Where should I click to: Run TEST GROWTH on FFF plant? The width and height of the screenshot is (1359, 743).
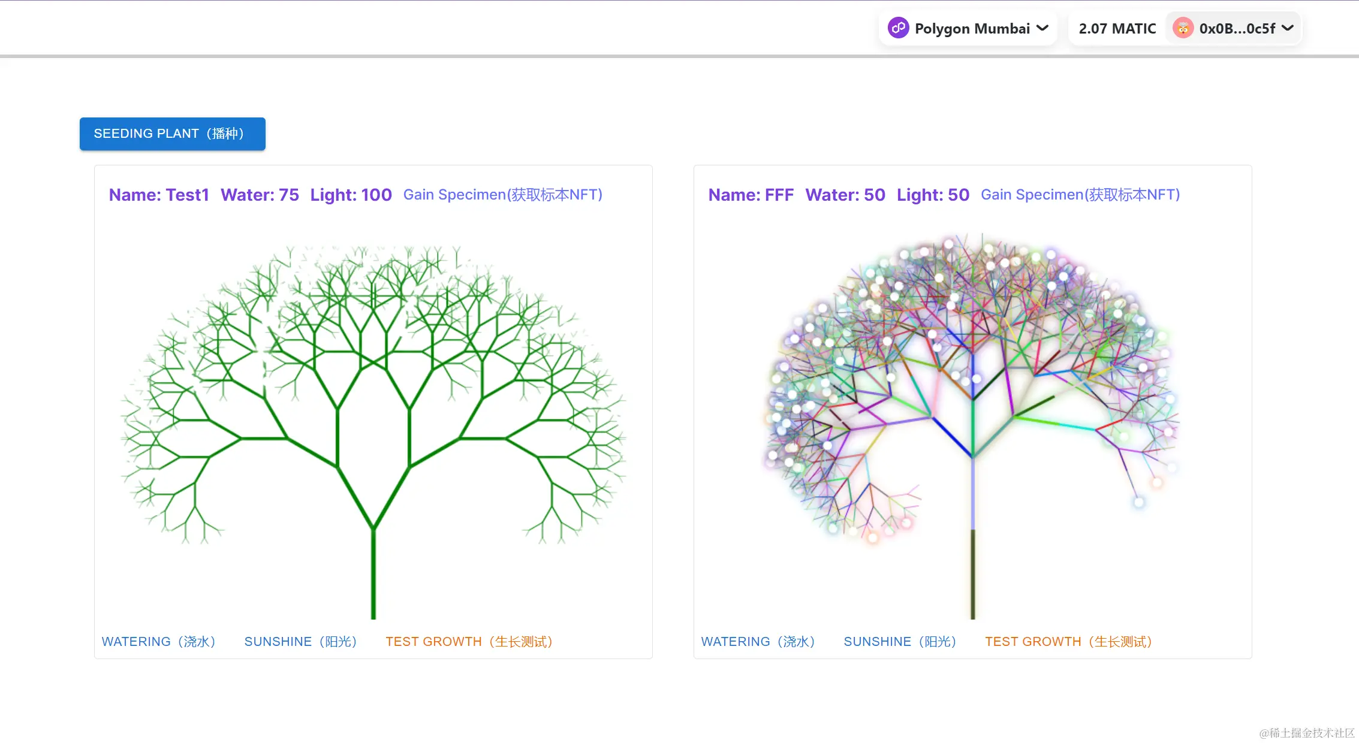pos(1068,641)
